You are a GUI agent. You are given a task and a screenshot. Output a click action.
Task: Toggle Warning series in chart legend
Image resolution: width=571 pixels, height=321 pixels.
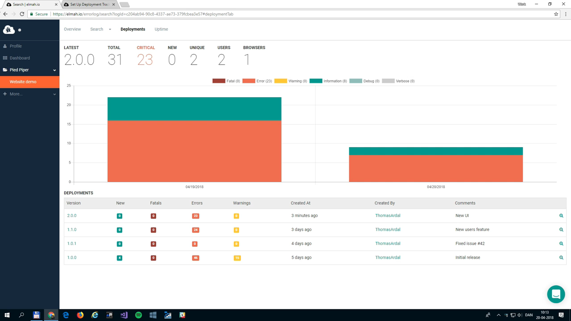click(x=290, y=81)
